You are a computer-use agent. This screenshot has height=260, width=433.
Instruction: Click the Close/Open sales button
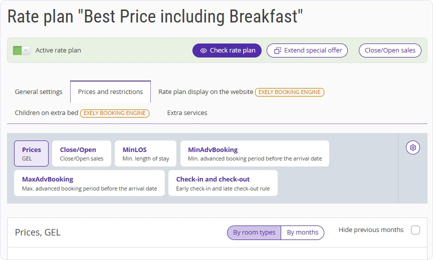390,50
